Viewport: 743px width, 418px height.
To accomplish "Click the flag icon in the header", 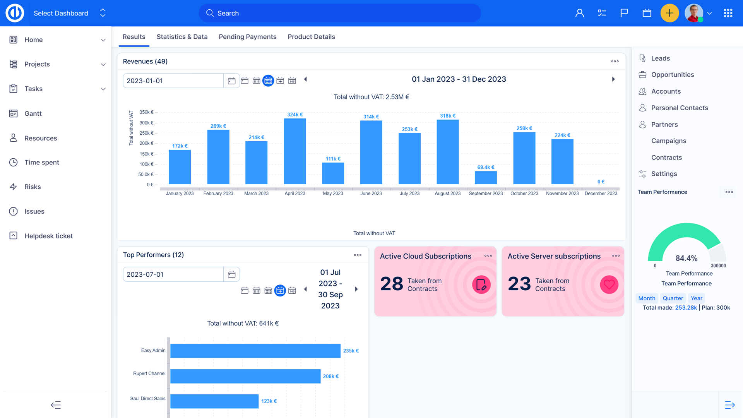I will click(624, 13).
